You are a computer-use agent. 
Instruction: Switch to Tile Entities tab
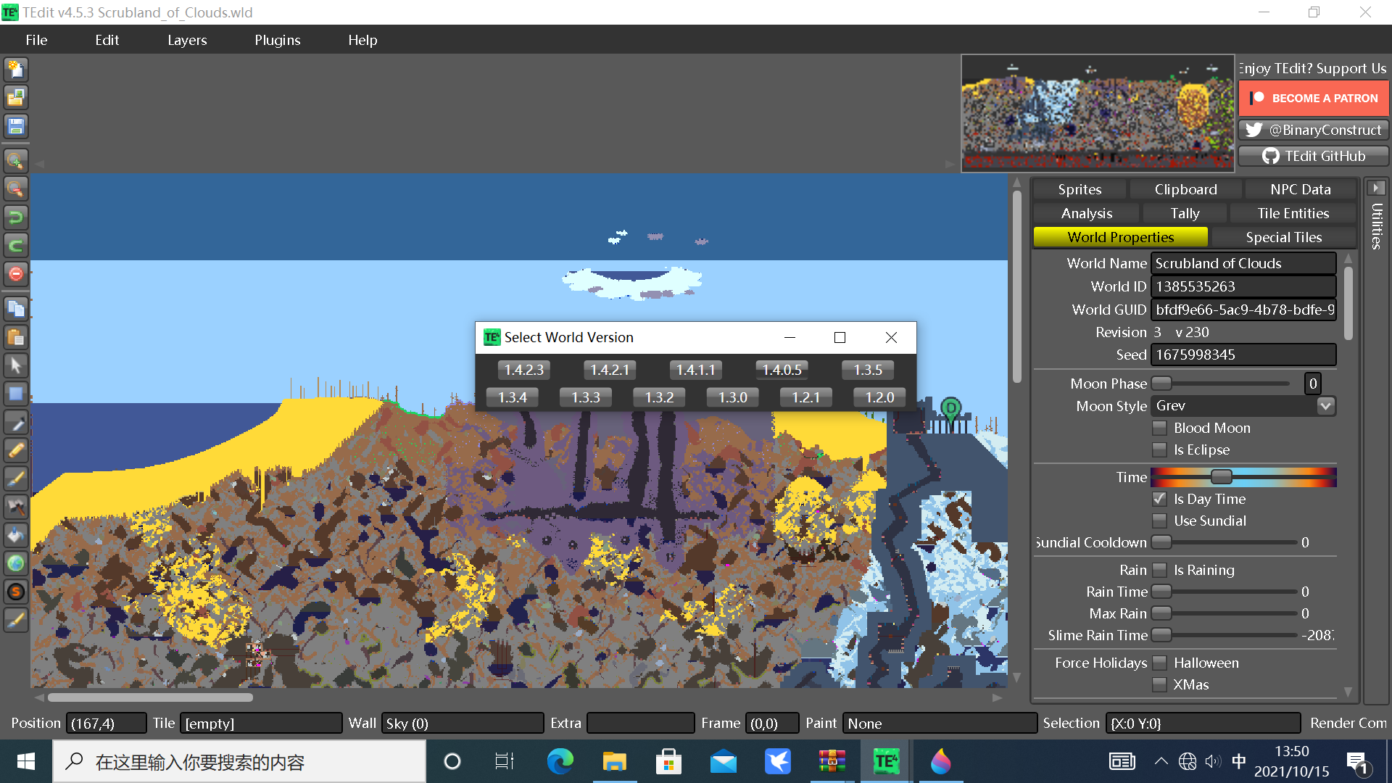tap(1292, 212)
